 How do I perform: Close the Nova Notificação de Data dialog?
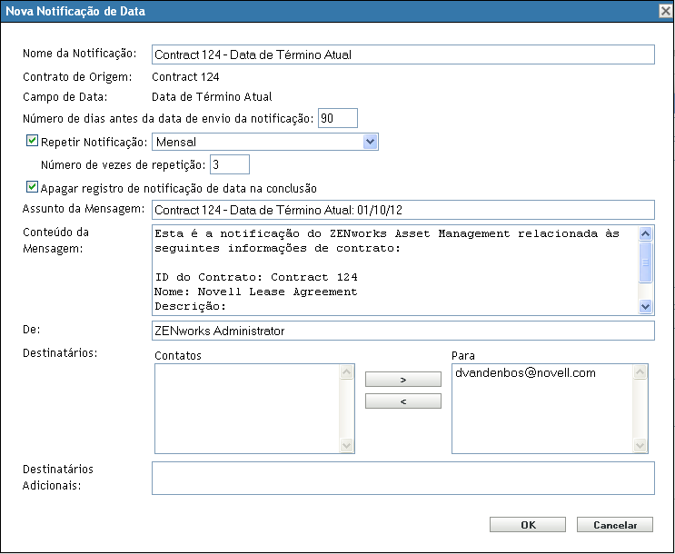pos(665,11)
